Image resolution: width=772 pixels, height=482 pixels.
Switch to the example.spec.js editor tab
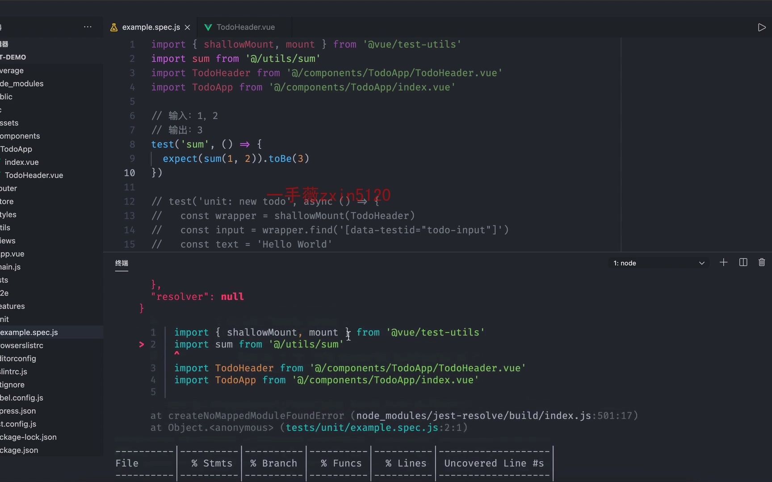pyautogui.click(x=151, y=27)
